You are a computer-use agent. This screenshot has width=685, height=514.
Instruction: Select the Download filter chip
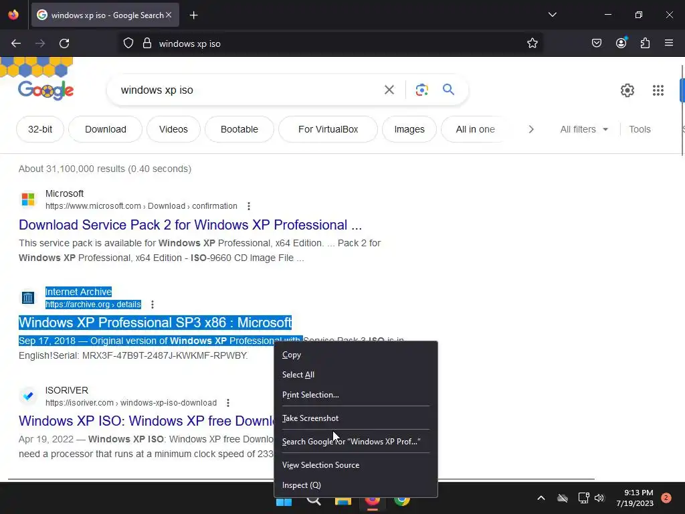click(105, 129)
